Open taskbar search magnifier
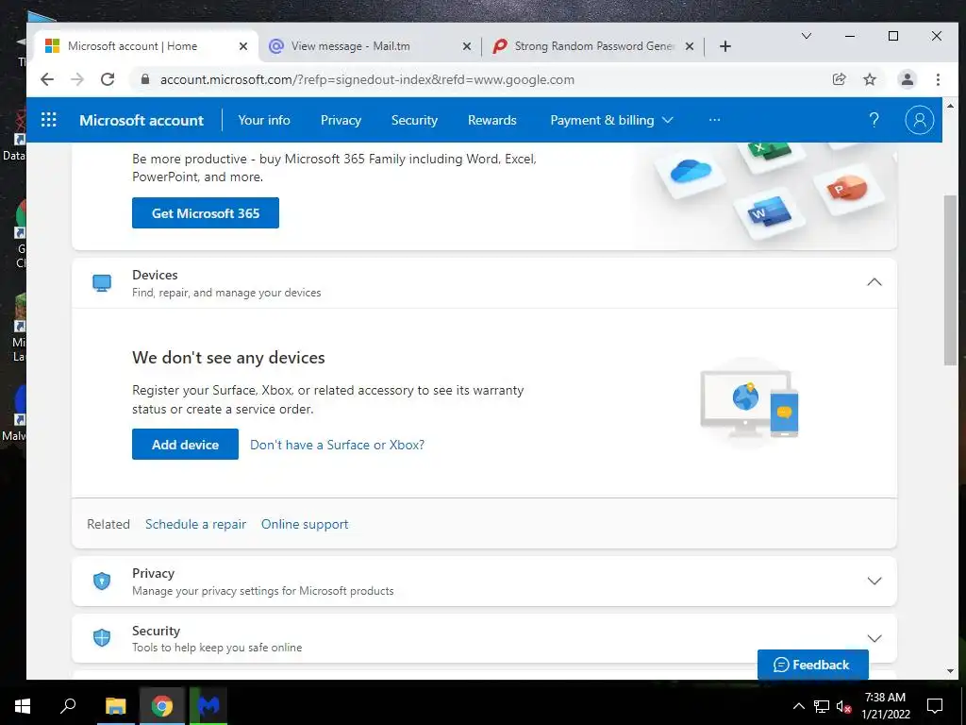The width and height of the screenshot is (966, 725). (68, 706)
